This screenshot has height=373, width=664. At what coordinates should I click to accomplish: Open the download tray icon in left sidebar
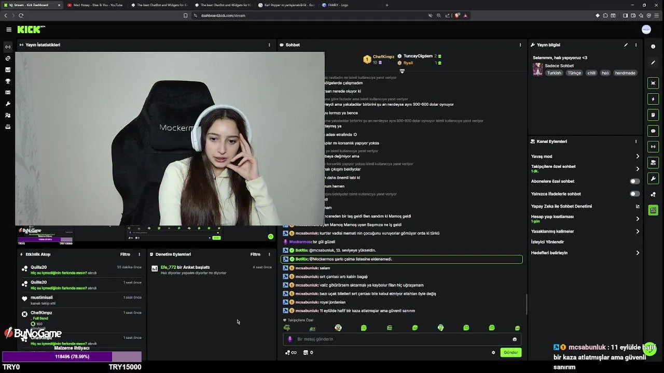coord(8,126)
